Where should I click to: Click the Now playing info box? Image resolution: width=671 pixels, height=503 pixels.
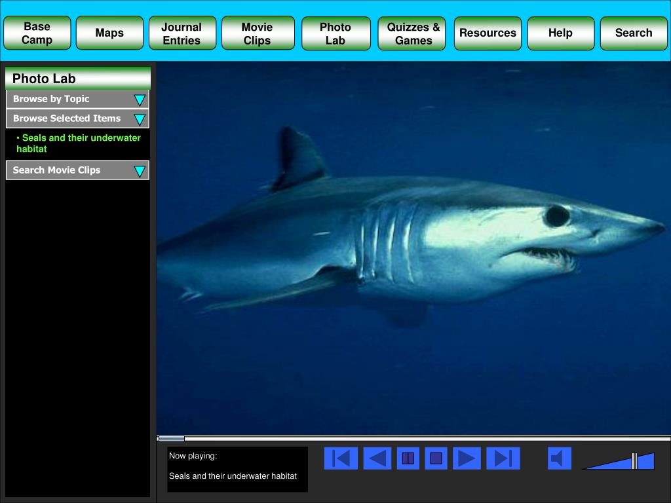click(x=237, y=469)
